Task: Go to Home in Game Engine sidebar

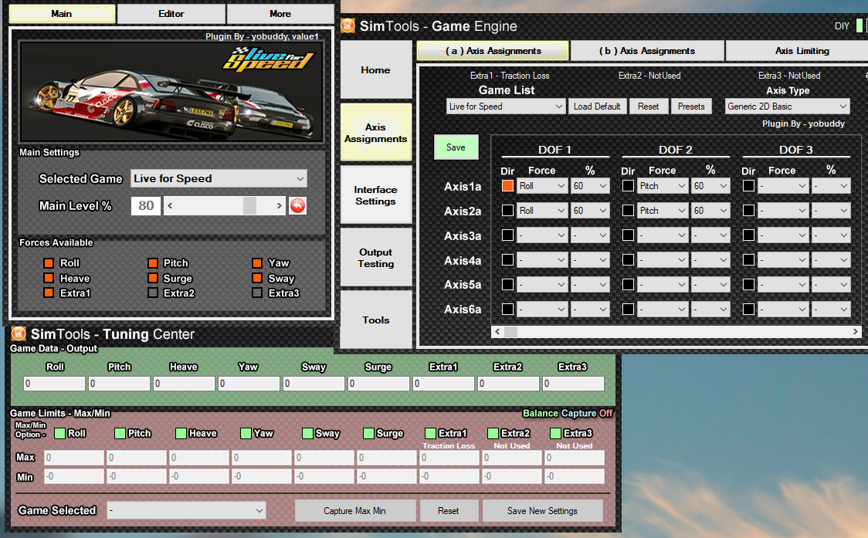Action: coord(375,69)
